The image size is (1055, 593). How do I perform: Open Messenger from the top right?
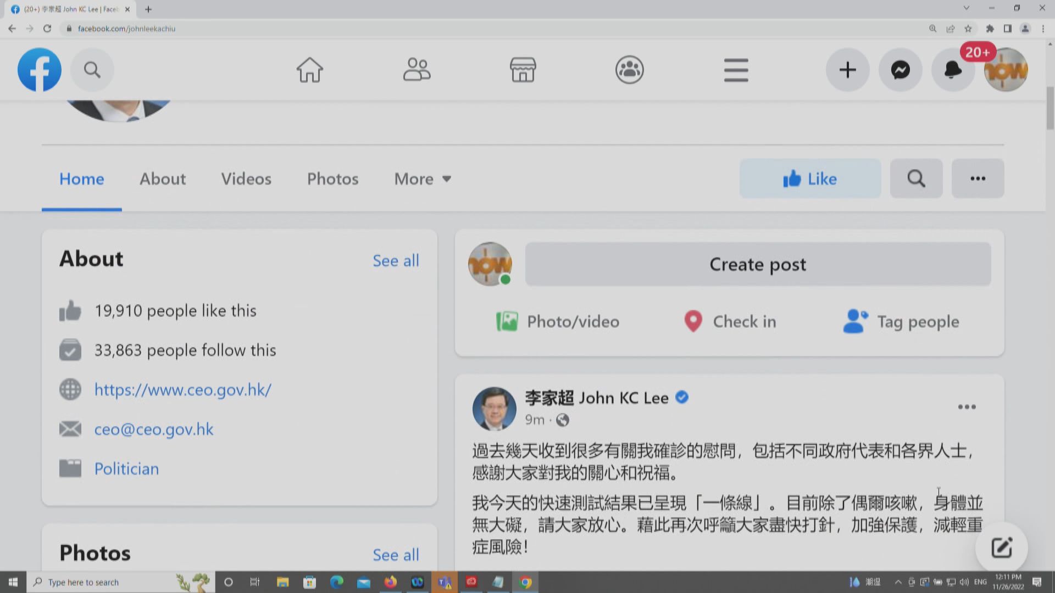[900, 70]
